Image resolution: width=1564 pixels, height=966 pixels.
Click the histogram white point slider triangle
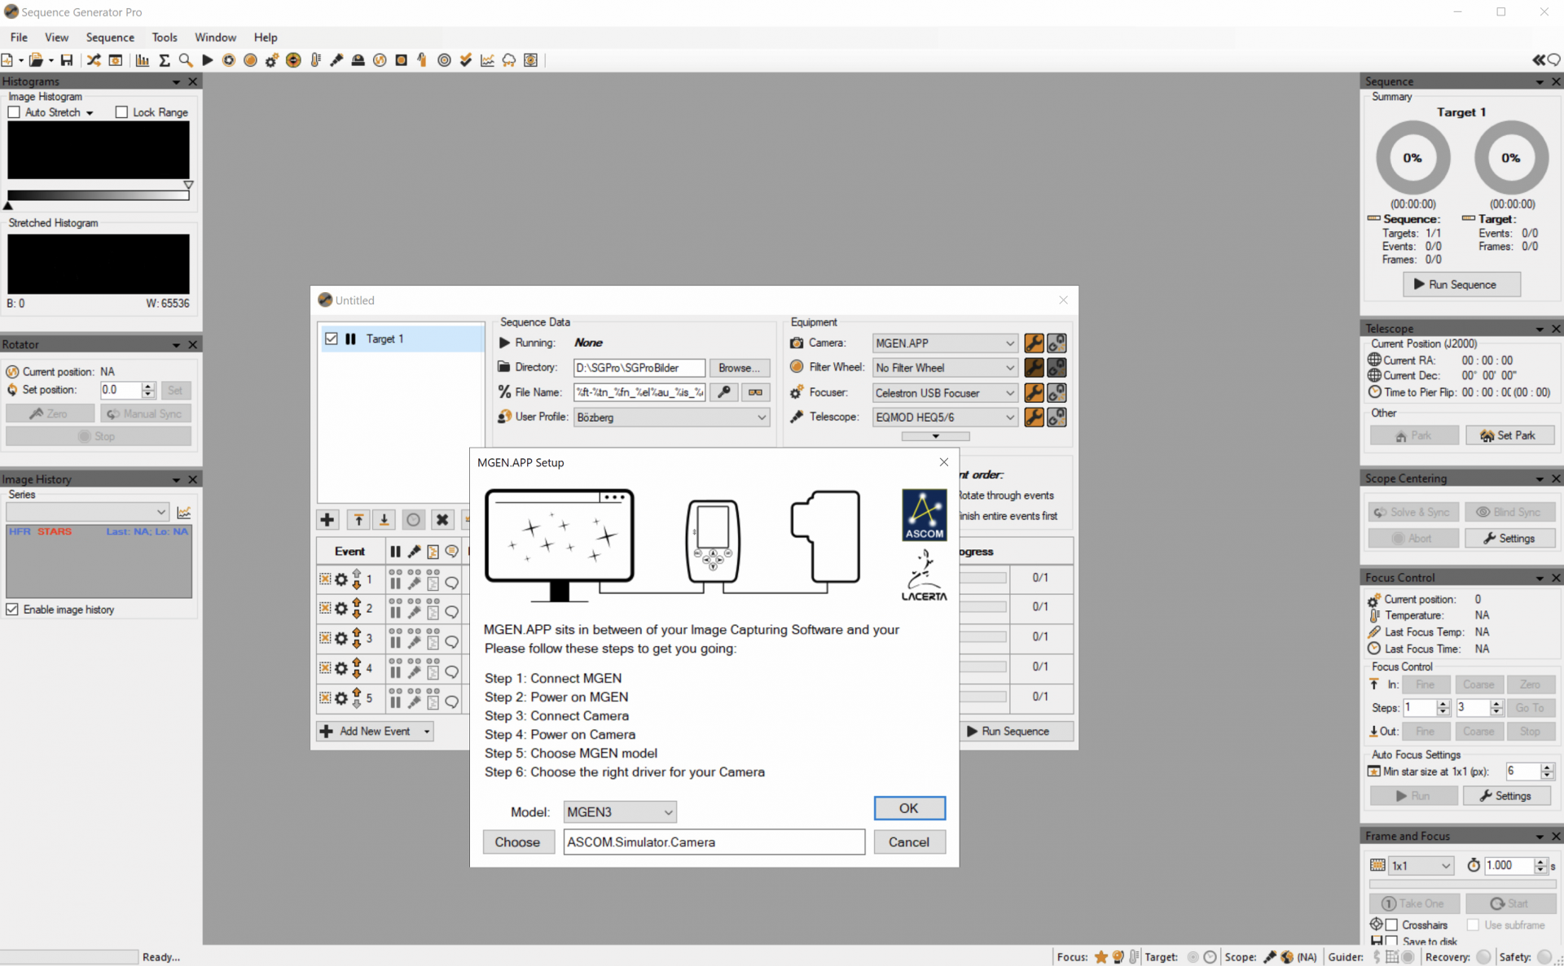click(x=188, y=186)
